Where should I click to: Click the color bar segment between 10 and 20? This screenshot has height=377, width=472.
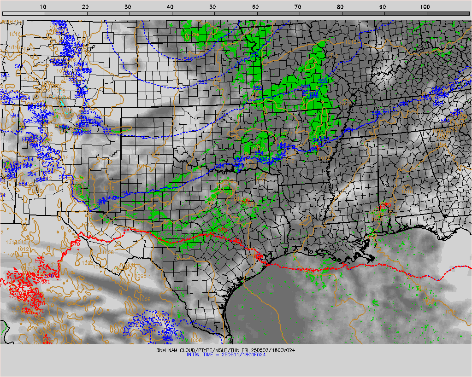pyautogui.click(x=66, y=13)
